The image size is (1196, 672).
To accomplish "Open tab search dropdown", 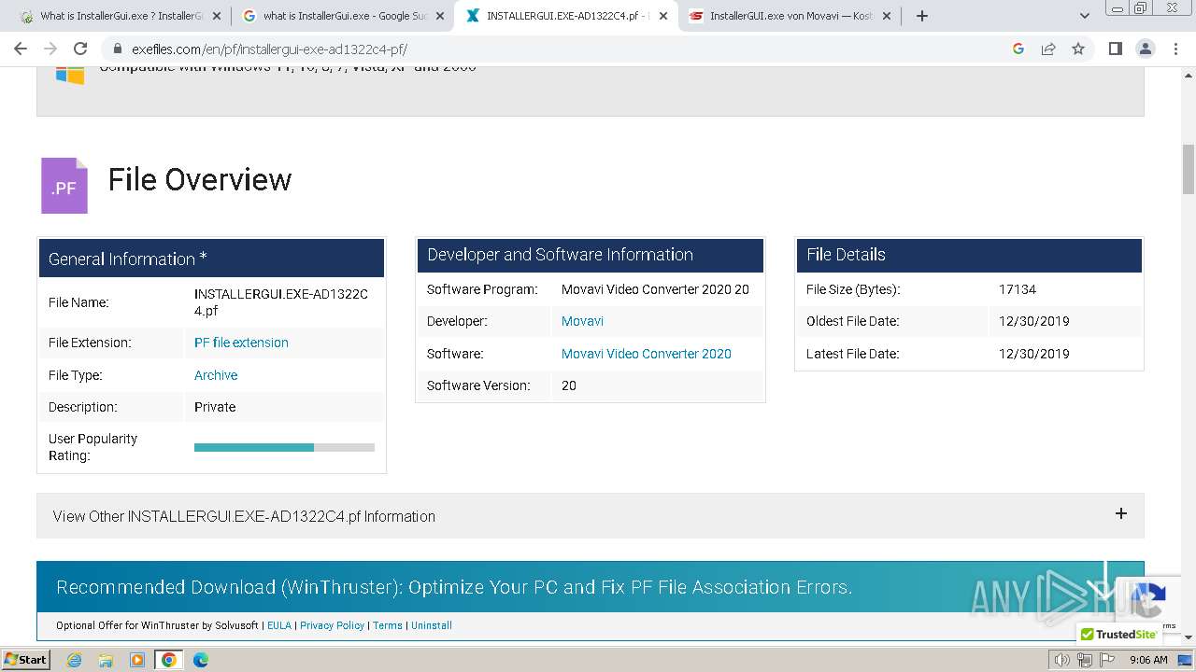I will pos(1085,16).
